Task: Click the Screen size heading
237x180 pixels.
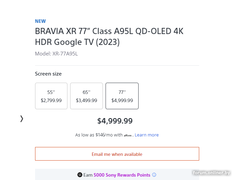Action: [x=48, y=74]
